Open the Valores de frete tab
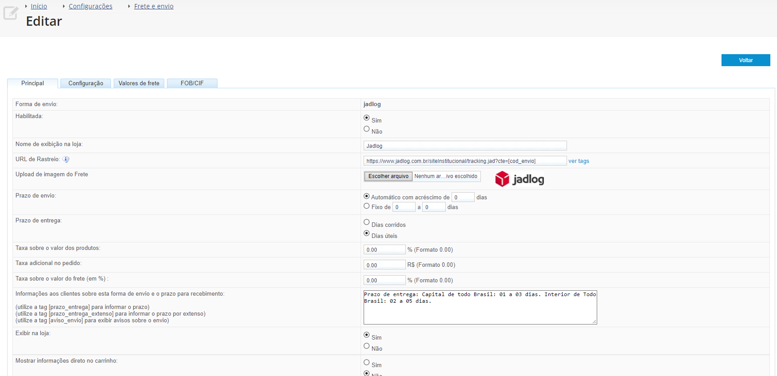Image resolution: width=777 pixels, height=376 pixels. pyautogui.click(x=139, y=83)
